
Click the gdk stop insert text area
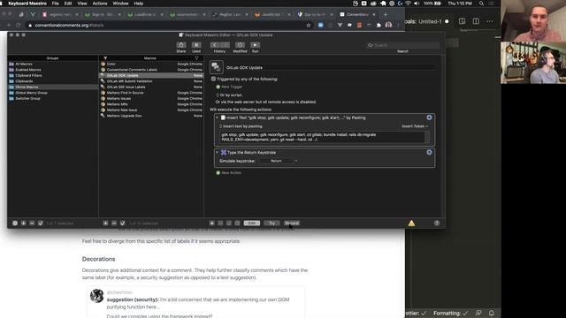[322, 137]
